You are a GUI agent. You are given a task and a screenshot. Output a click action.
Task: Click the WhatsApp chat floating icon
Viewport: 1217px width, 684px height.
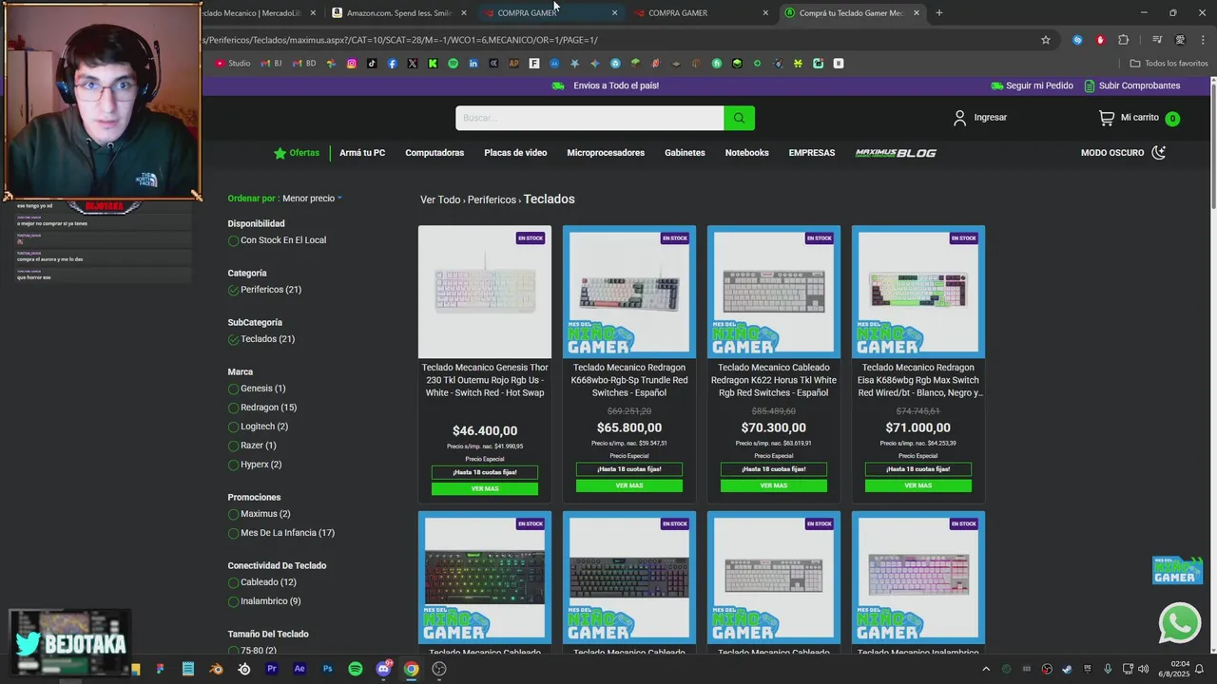[x=1180, y=624]
